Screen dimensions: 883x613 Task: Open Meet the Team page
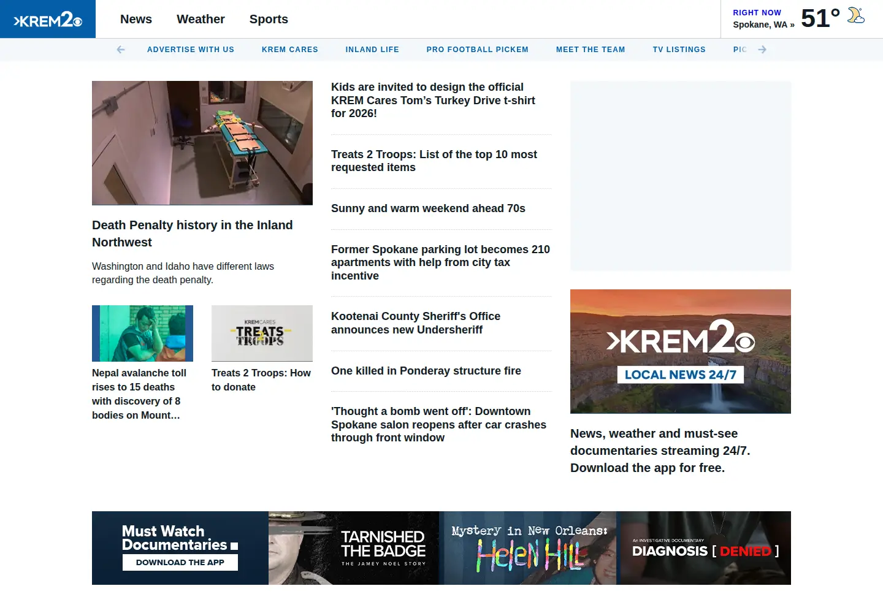591,50
